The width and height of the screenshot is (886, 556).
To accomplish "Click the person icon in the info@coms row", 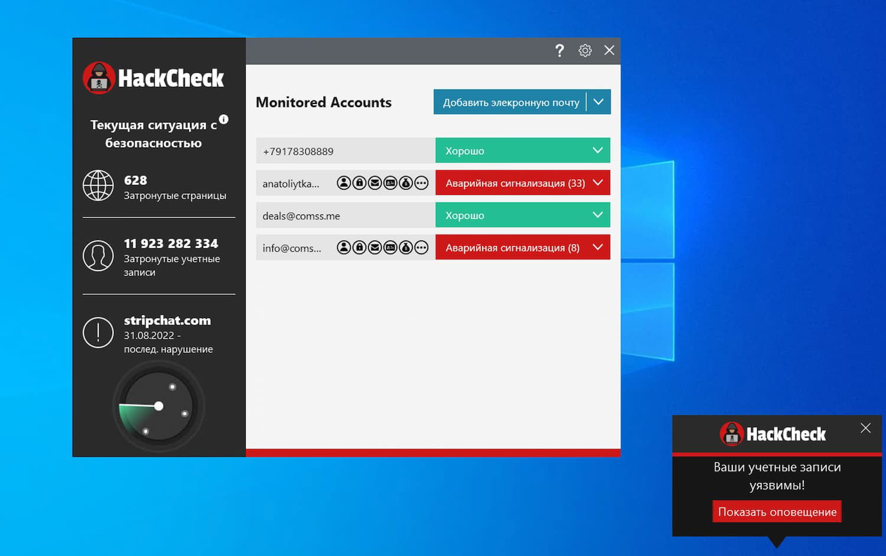I will tap(344, 248).
